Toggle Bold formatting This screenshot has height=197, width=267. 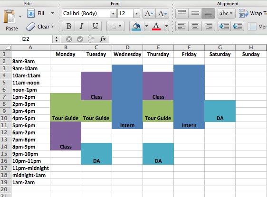point(68,26)
